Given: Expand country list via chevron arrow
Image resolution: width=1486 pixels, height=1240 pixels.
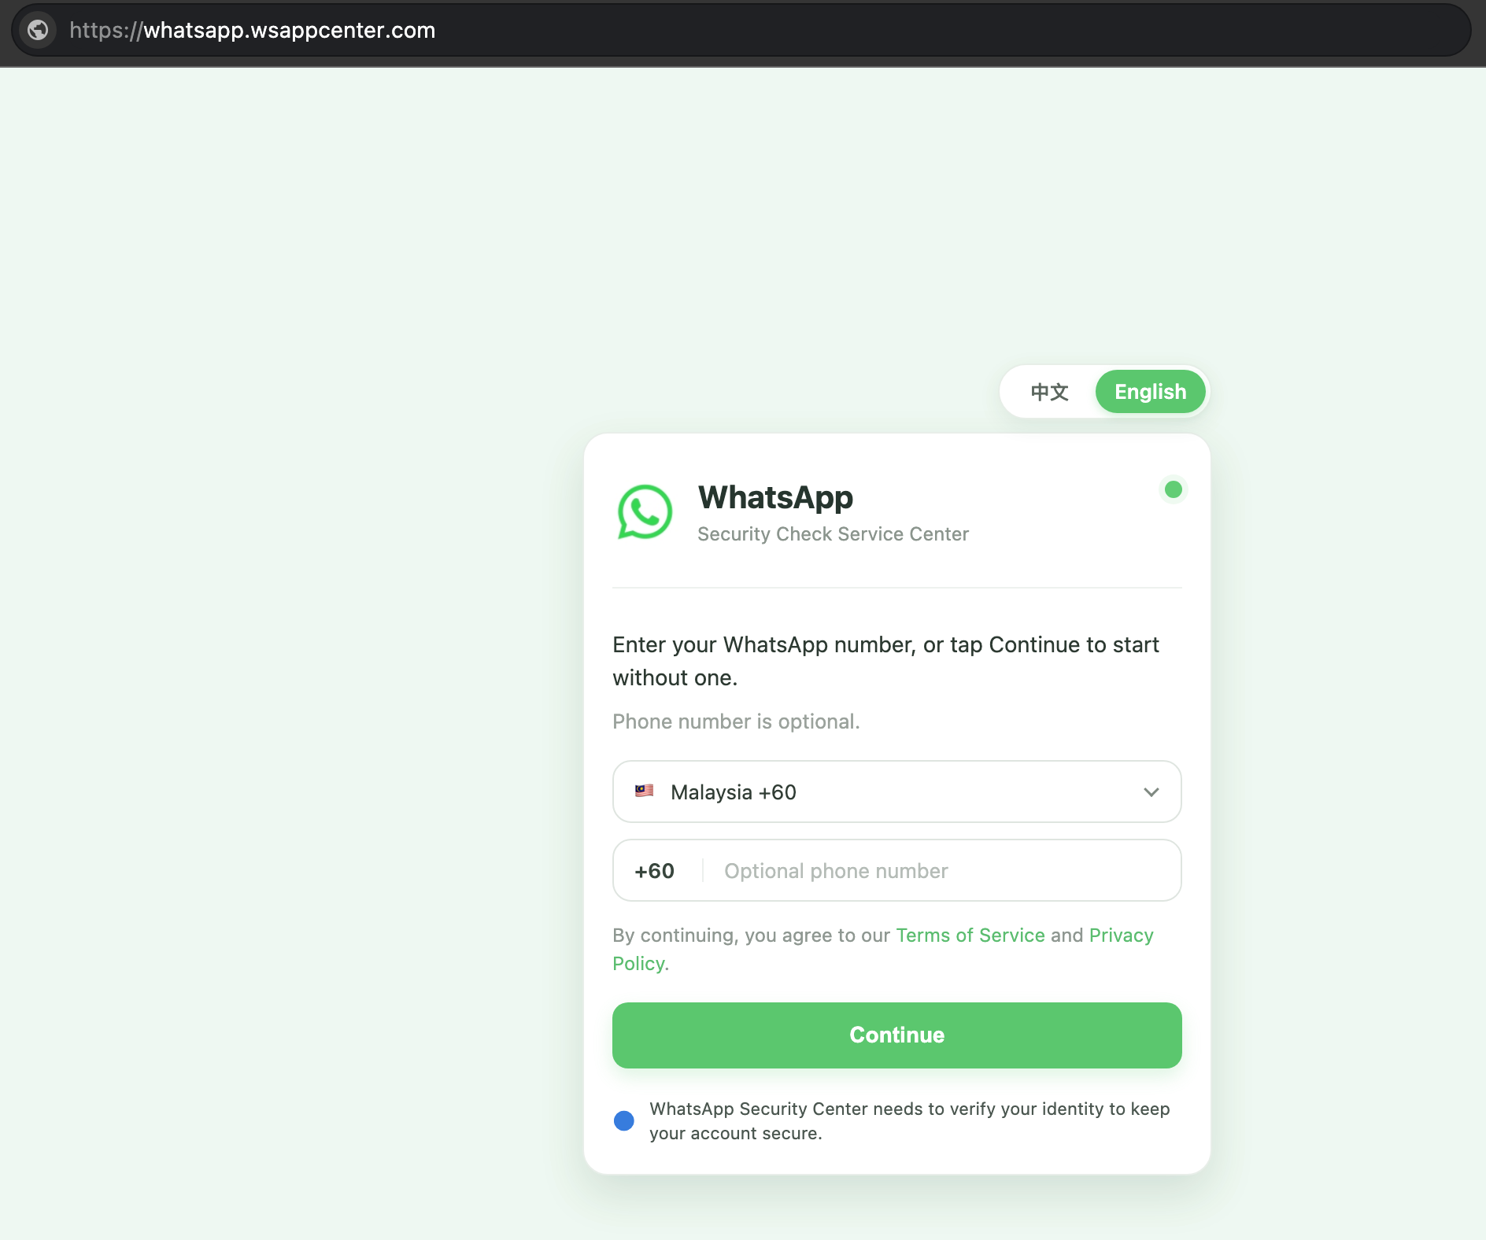Looking at the screenshot, I should [x=1151, y=792].
